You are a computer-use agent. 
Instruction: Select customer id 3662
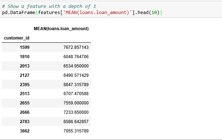point(25,131)
